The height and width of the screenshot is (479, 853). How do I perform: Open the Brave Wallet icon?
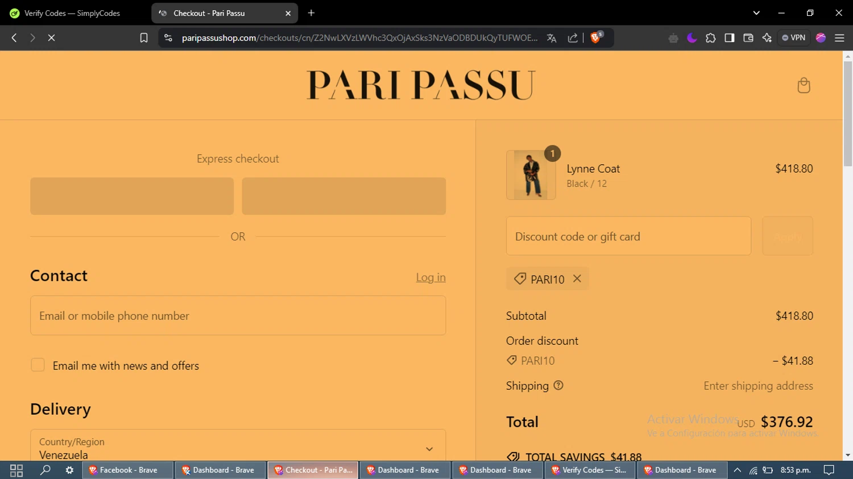(x=748, y=38)
